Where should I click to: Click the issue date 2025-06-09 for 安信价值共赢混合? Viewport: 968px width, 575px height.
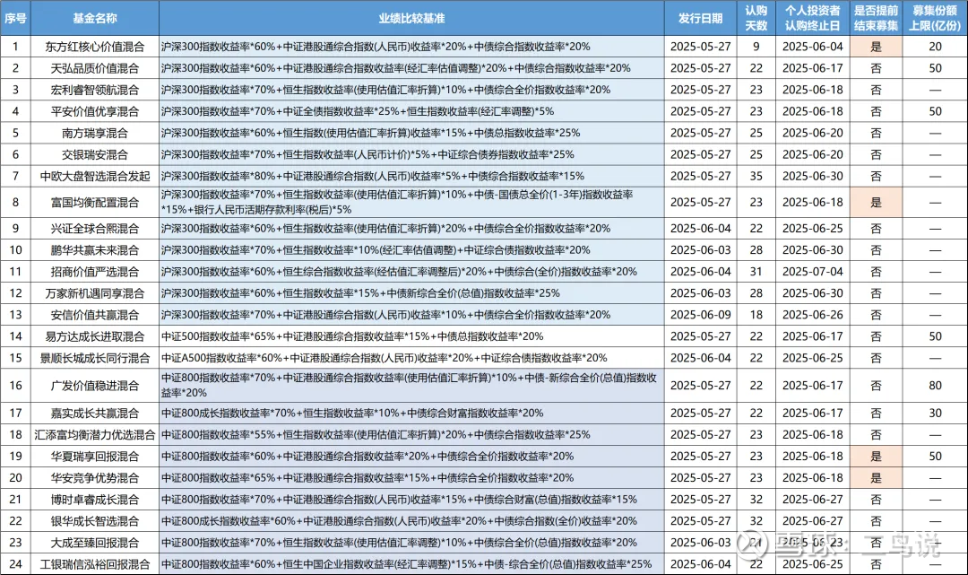click(x=701, y=315)
